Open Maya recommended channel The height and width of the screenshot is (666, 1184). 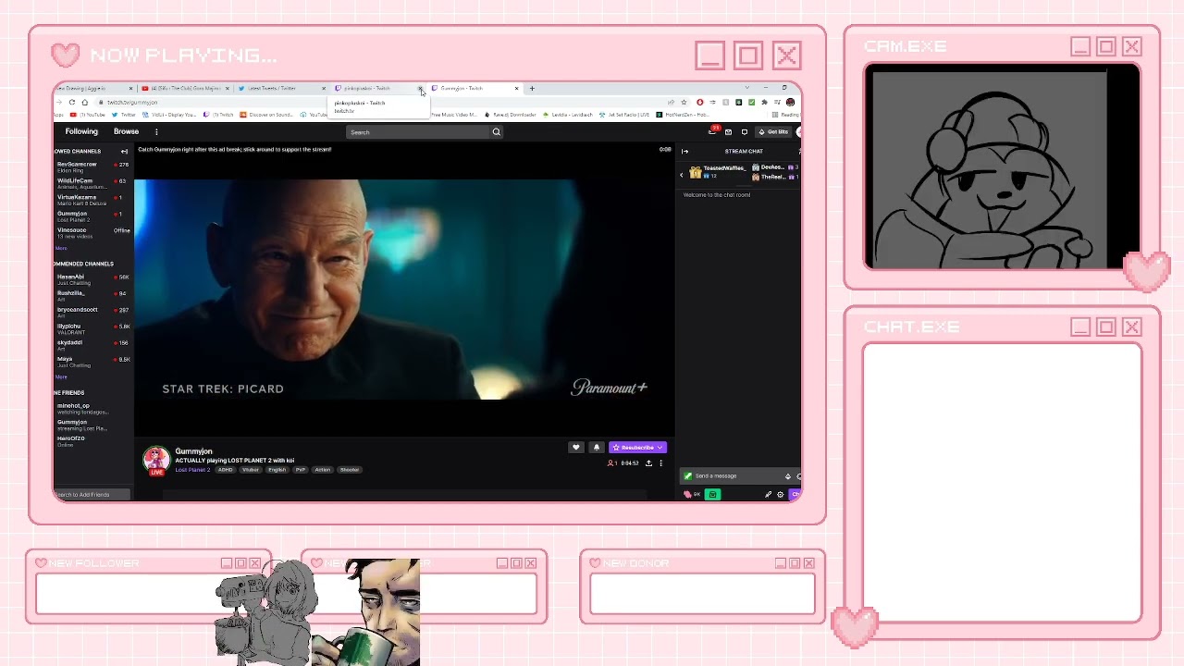click(x=92, y=362)
